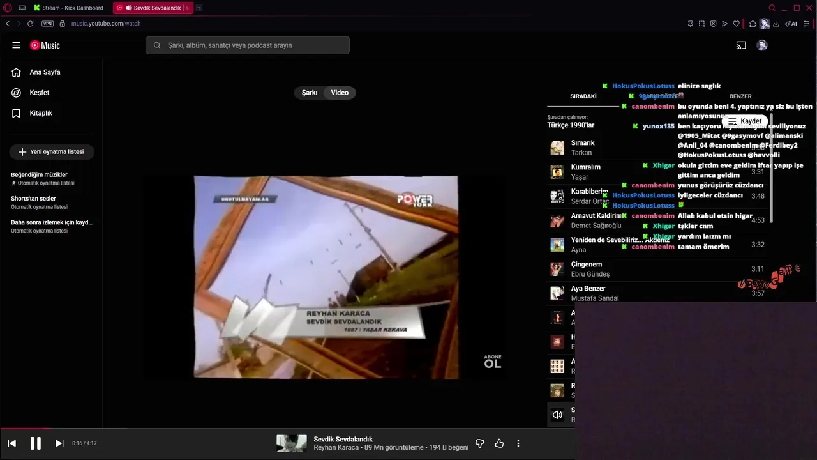Open the GX Corner gamepad icon
Screen dimensions: 817x460
(x=22, y=8)
